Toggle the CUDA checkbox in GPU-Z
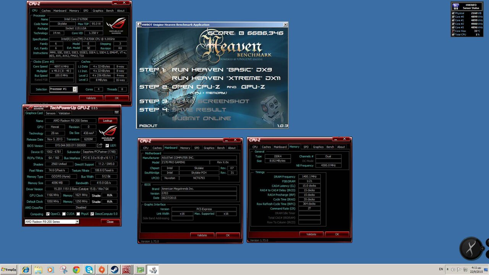 (64, 214)
